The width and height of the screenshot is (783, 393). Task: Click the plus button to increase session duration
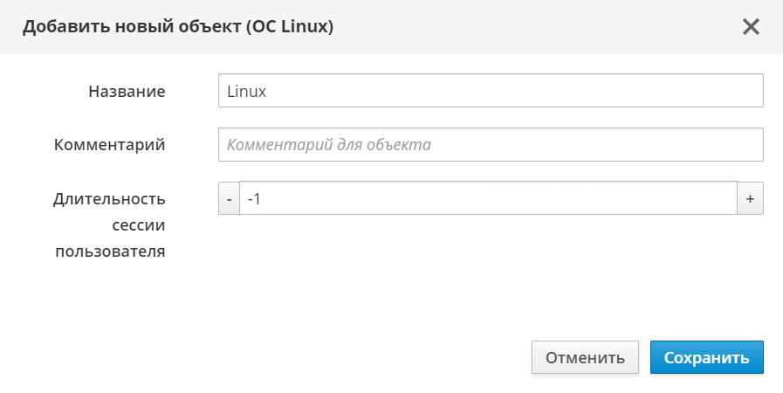tap(750, 198)
